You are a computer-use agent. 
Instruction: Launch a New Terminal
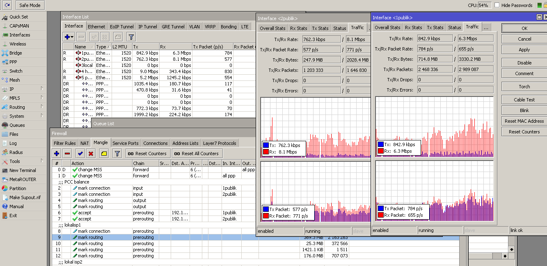pyautogui.click(x=23, y=170)
